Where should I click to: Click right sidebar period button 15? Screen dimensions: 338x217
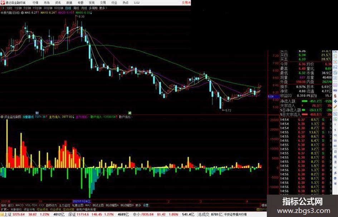[335, 135]
